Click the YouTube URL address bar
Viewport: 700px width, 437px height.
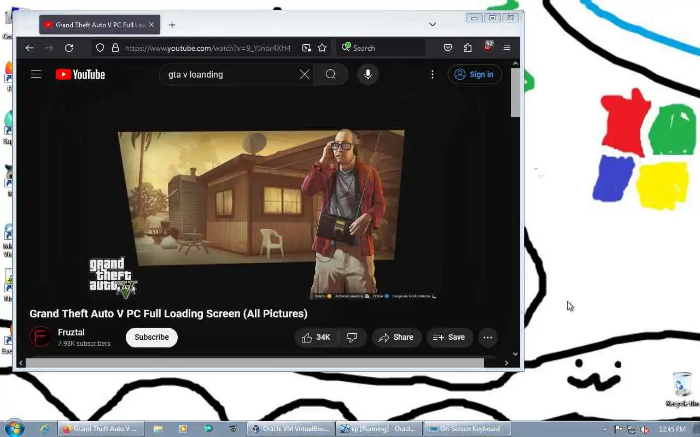208,48
